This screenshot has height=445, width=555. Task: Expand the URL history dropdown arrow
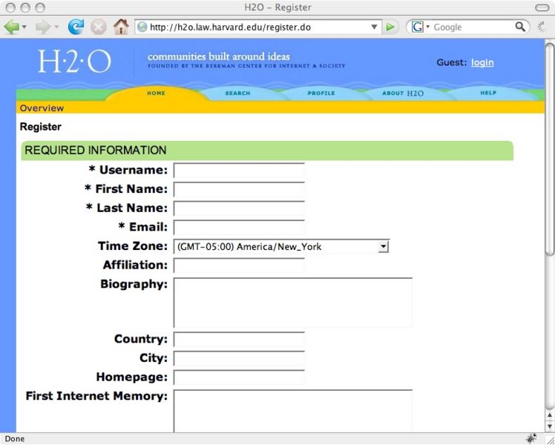375,27
